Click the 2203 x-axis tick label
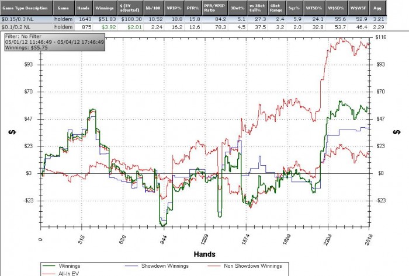Viewport: 409px width, 276px height. click(x=328, y=239)
